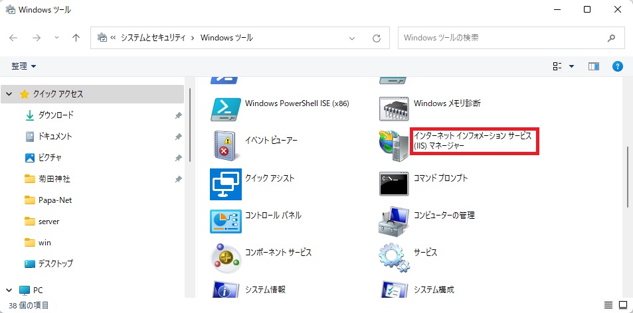Open the view options dropdown arrow

[x=572, y=66]
